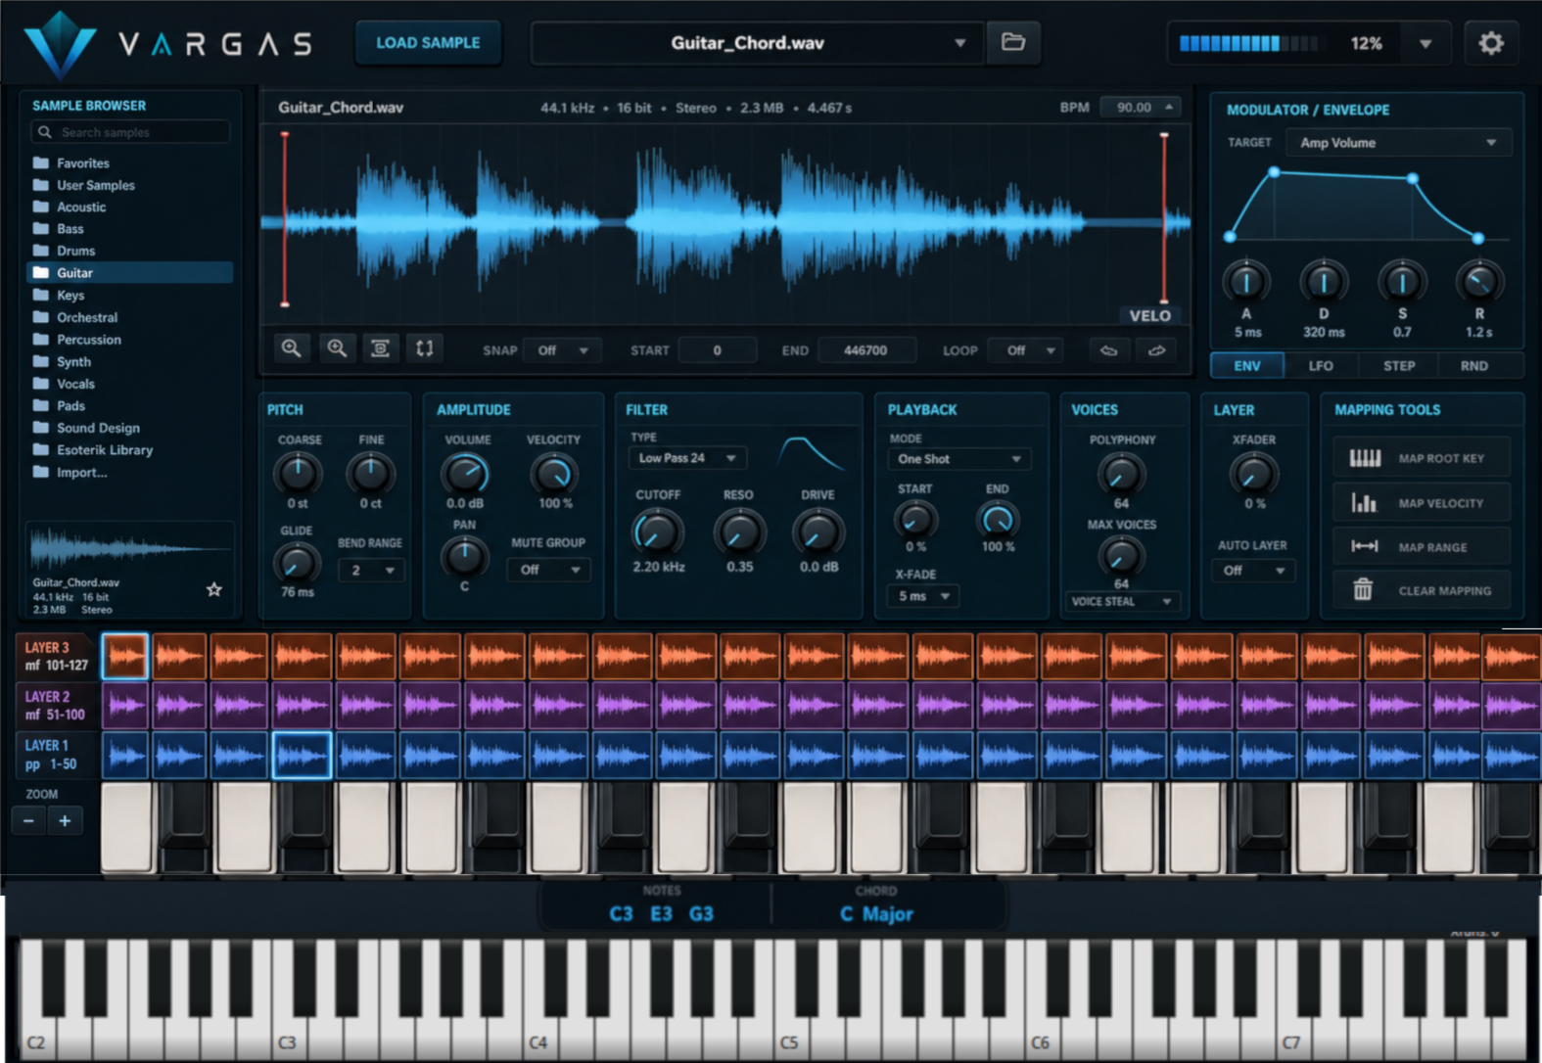
Task: Click the filter Cutoff knob
Action: click(657, 532)
